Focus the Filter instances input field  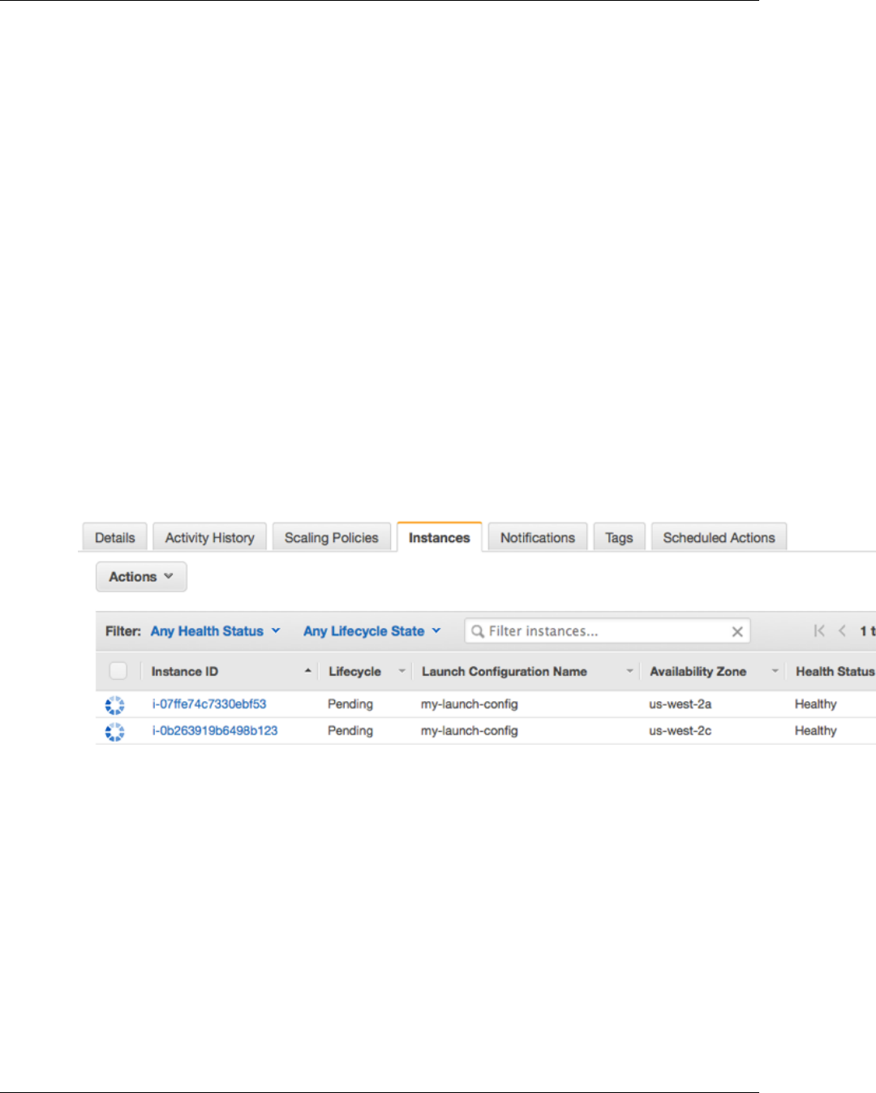(x=608, y=631)
